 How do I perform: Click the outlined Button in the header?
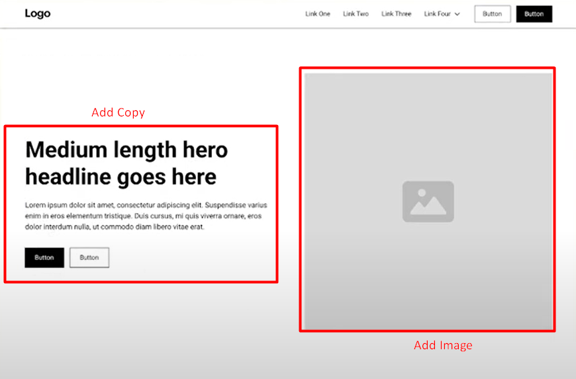tap(492, 14)
